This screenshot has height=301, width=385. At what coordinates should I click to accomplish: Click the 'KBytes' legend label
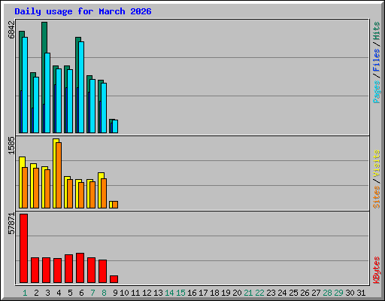pos(377,270)
